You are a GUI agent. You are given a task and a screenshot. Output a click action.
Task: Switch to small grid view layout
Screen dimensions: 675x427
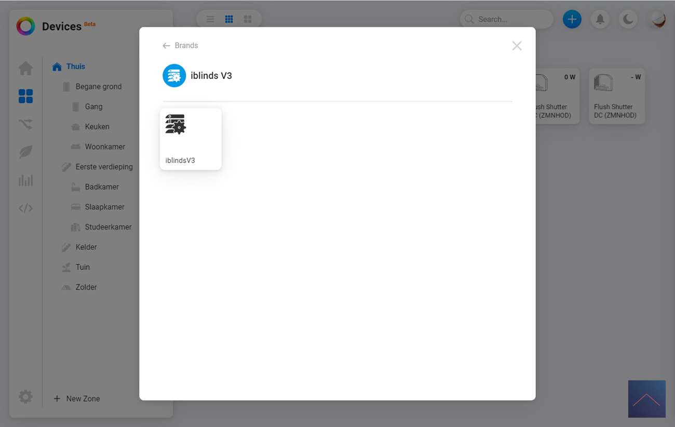pyautogui.click(x=229, y=19)
